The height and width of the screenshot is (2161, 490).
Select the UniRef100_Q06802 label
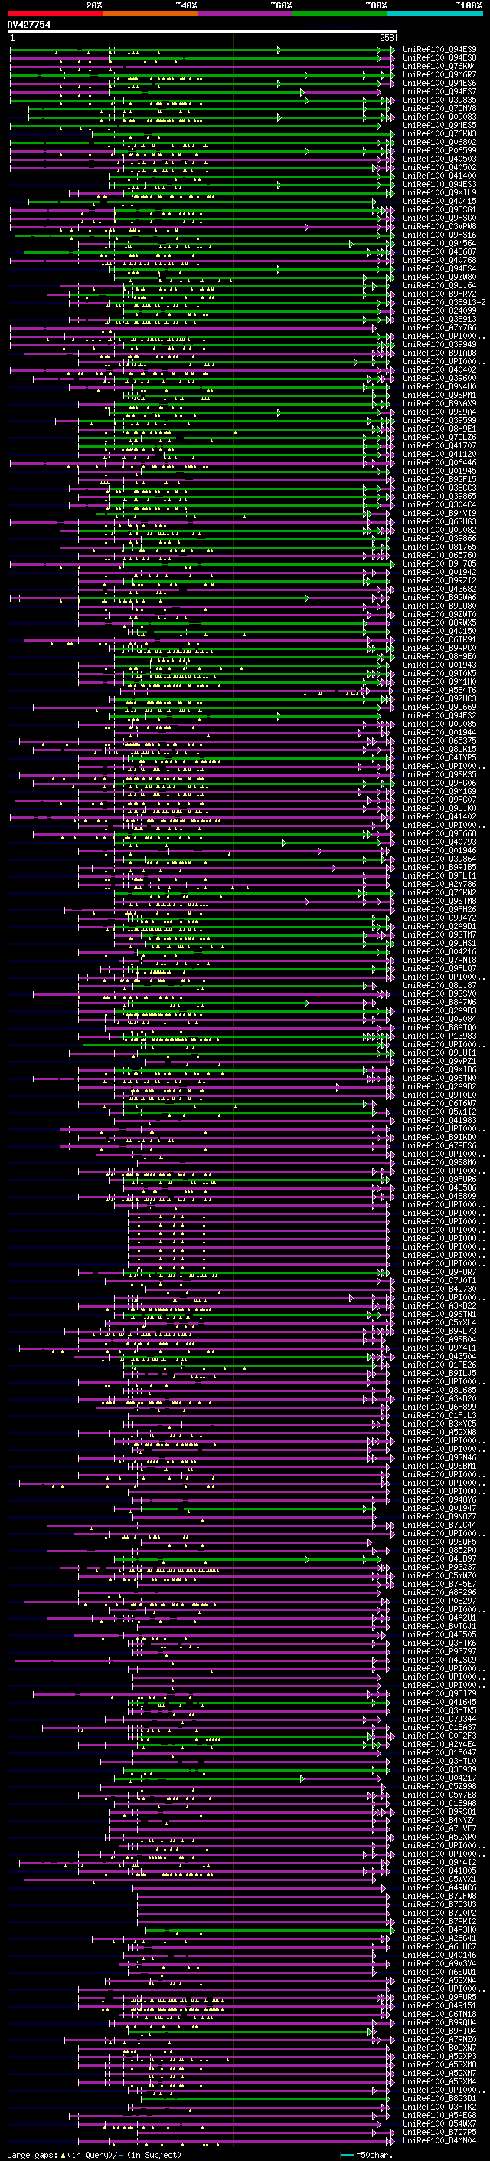(439, 142)
